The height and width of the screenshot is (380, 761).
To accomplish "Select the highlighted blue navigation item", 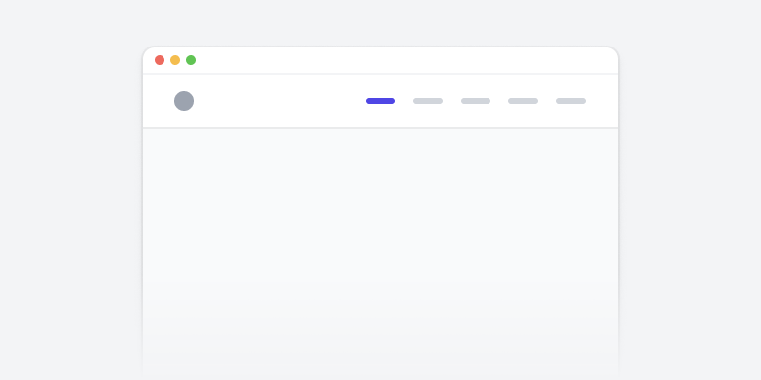I will (380, 101).
